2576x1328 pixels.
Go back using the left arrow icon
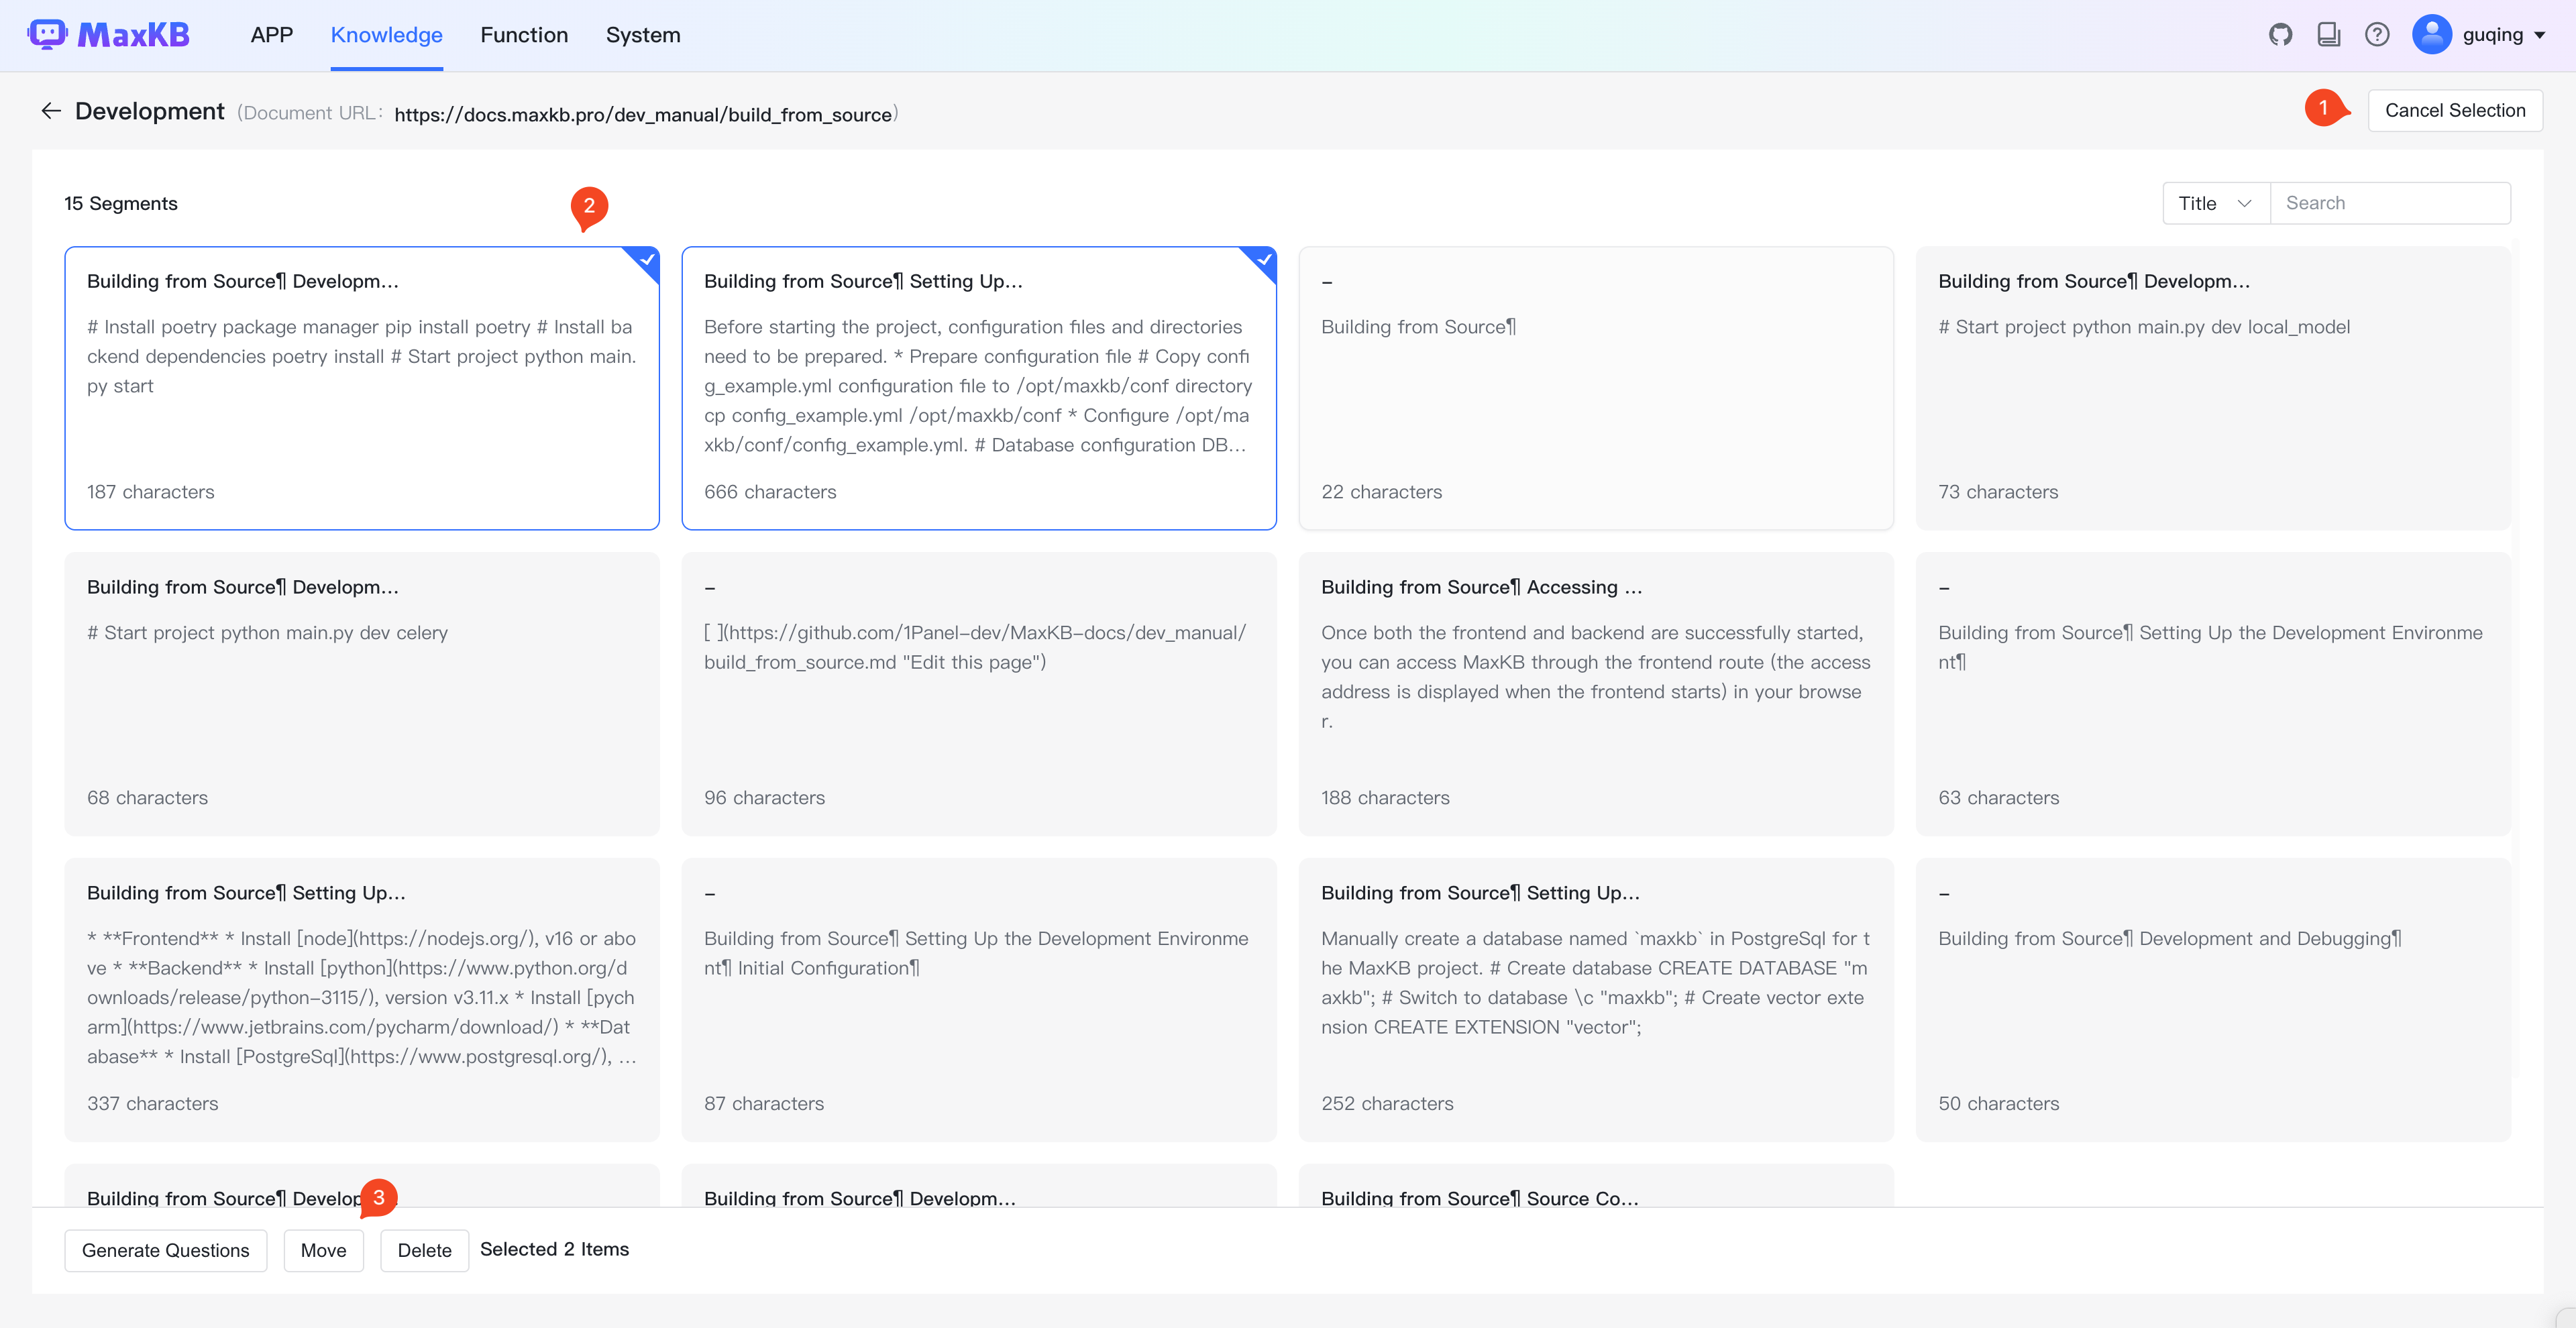pos(51,111)
